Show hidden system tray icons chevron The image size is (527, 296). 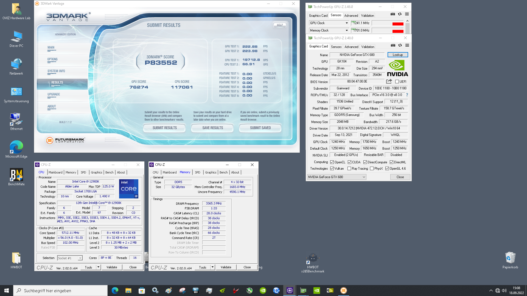(x=491, y=291)
